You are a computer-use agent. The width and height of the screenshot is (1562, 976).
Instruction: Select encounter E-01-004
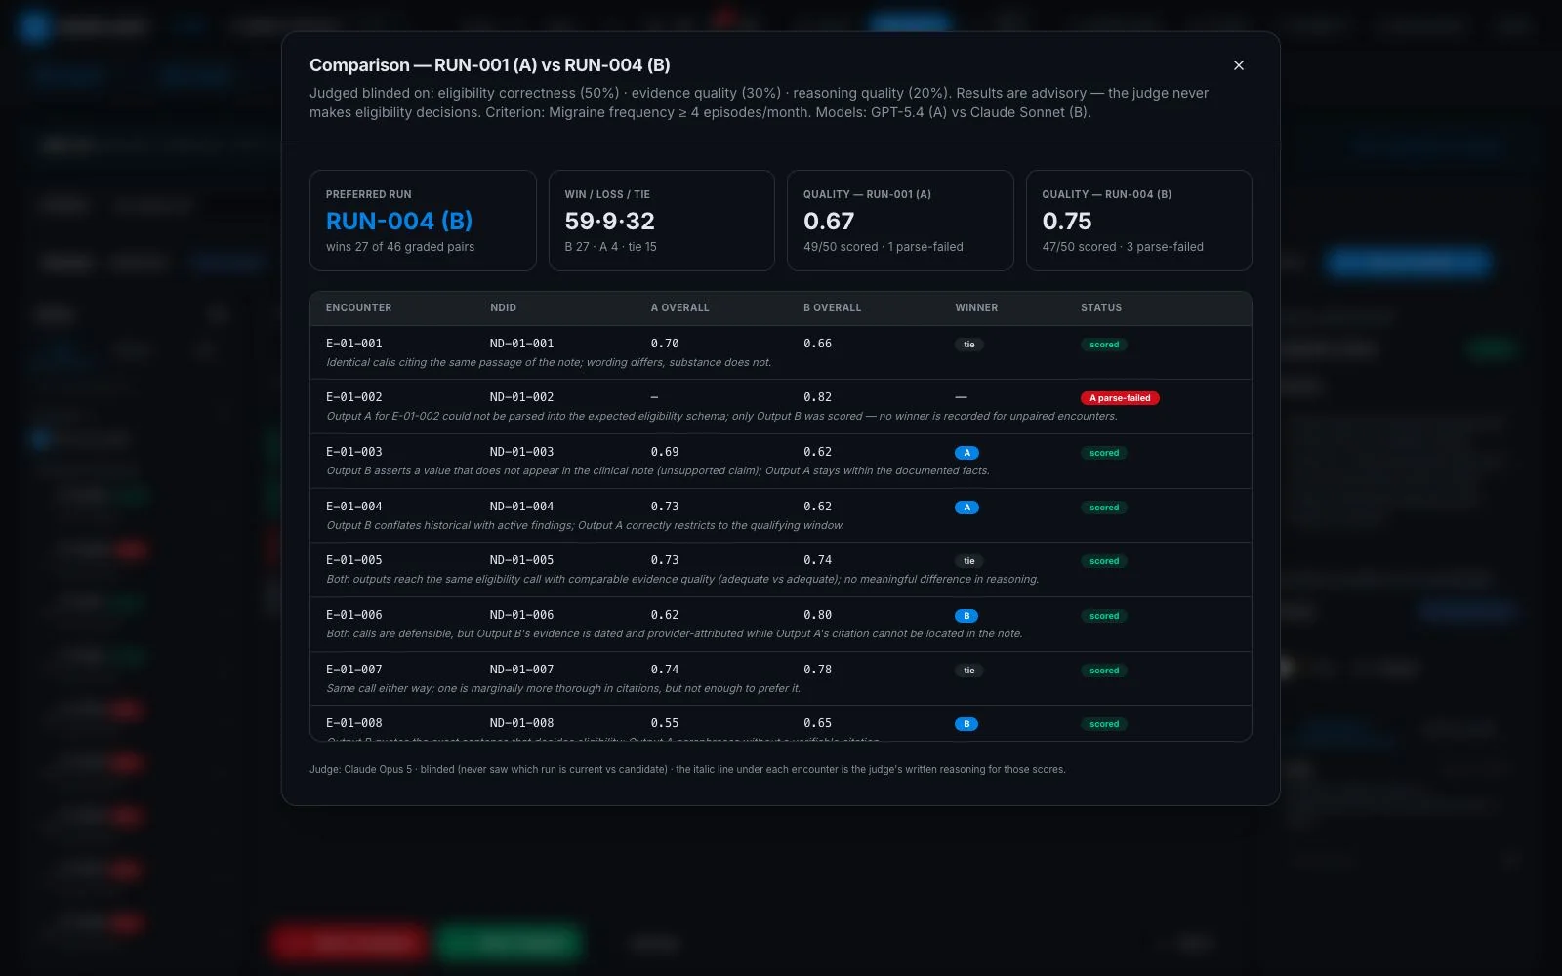[x=354, y=507]
